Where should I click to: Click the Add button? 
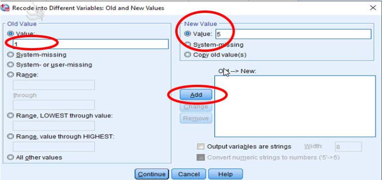tap(196, 95)
